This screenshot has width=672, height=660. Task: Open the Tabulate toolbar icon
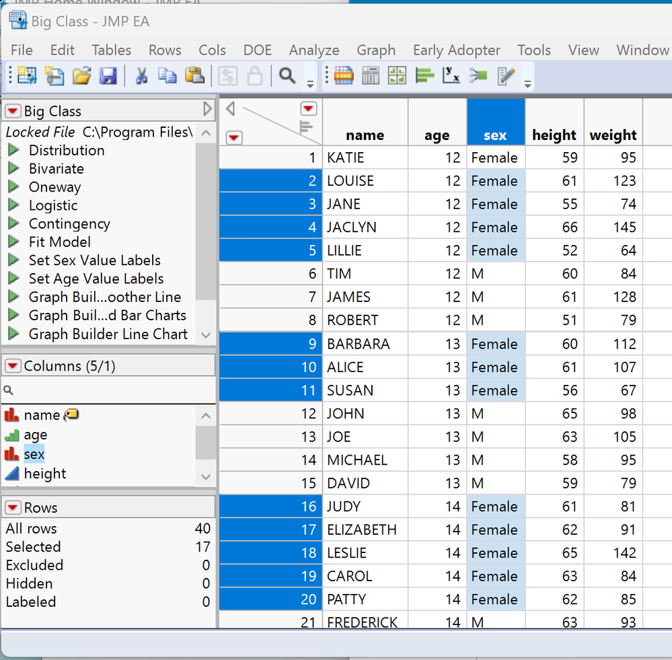[x=371, y=76]
